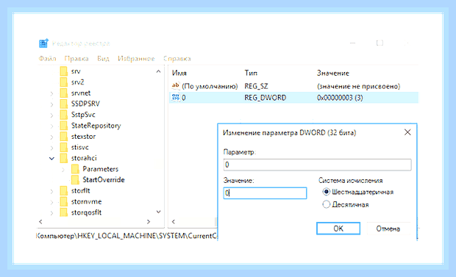The height and width of the screenshot is (277, 456).
Task: Select the StateRepository folder icon
Action: (64, 126)
